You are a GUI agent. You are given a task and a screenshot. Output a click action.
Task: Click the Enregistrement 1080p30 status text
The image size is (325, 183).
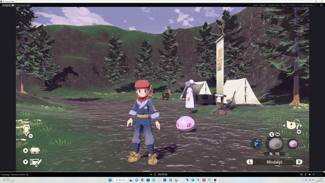[x=282, y=5]
